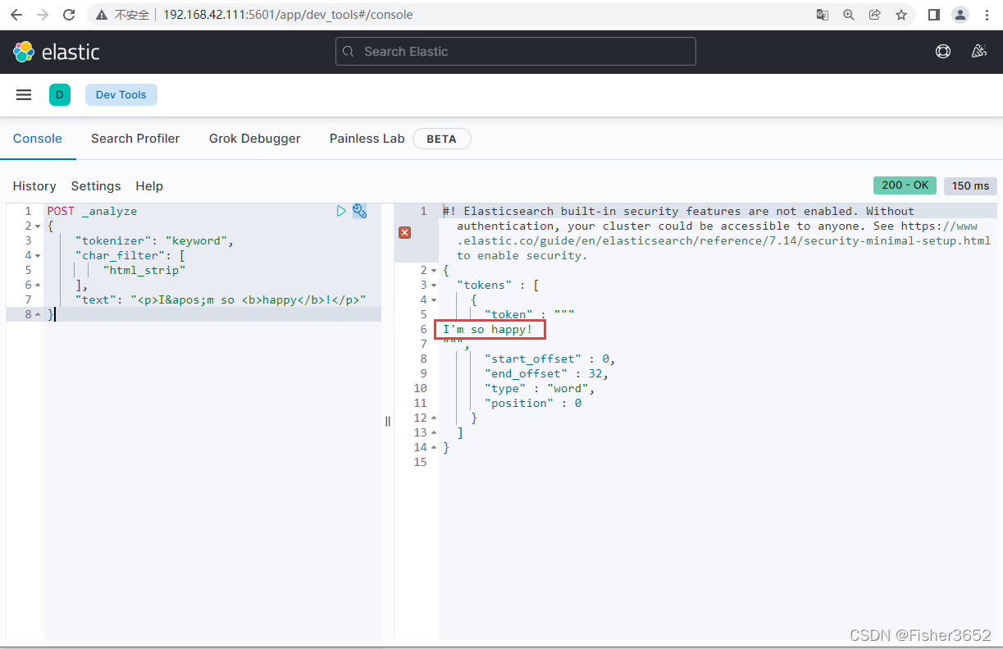Click the "token" key on response line 5
The width and height of the screenshot is (1003, 649).
click(508, 314)
